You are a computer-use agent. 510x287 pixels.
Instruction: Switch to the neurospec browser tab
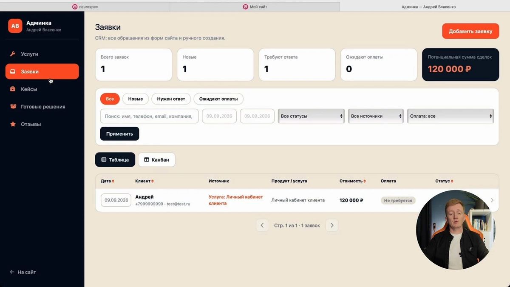(x=85, y=7)
